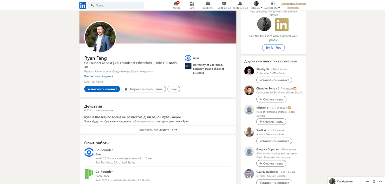Click the Premium badge next to Michael S.

point(289,108)
